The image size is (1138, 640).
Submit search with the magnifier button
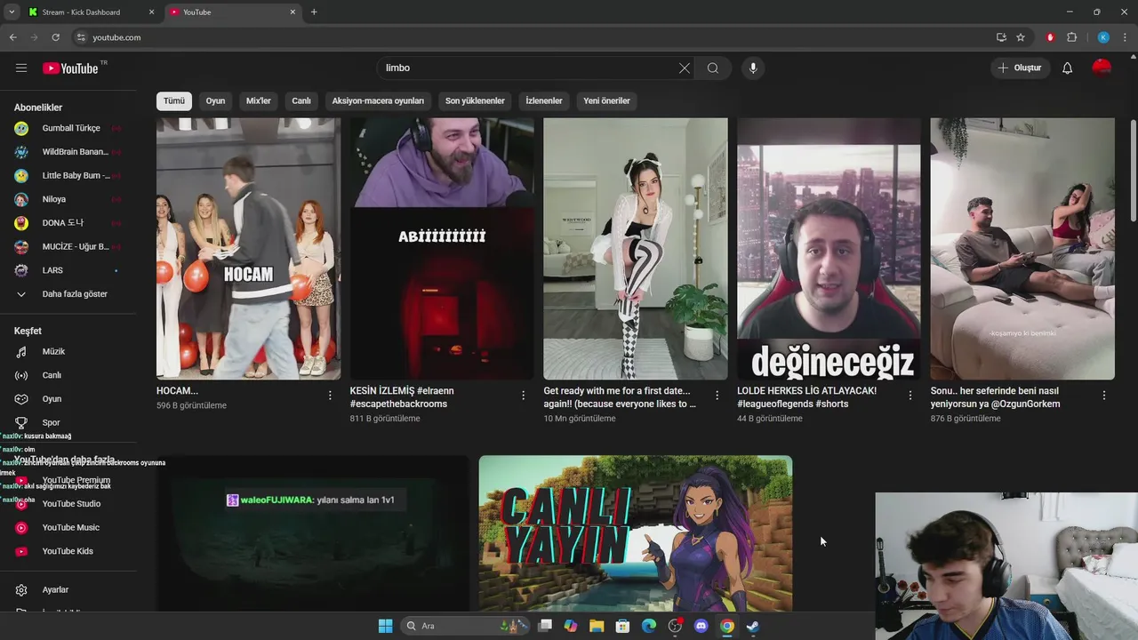(713, 68)
